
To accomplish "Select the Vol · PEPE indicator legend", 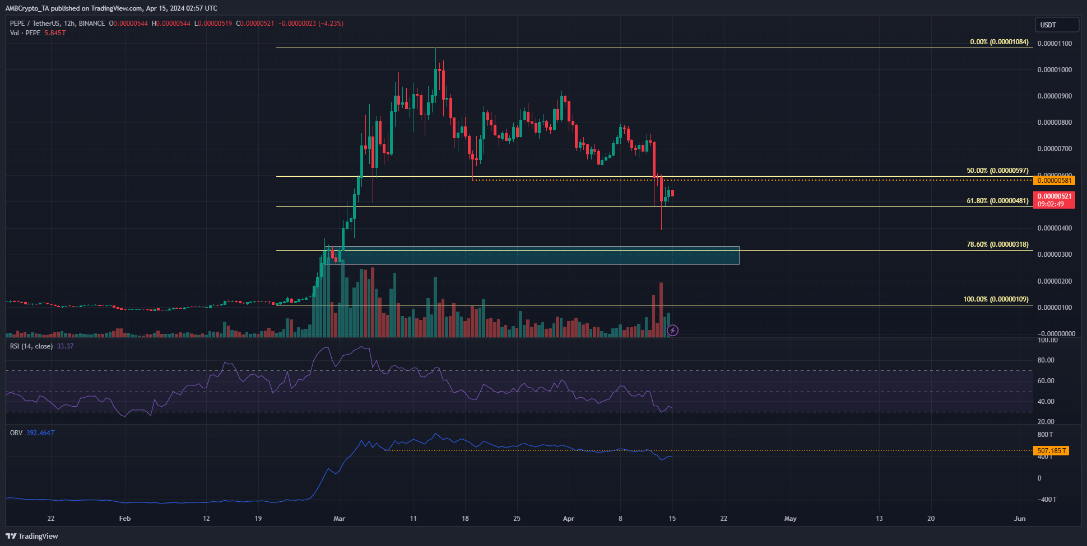I will pos(25,33).
